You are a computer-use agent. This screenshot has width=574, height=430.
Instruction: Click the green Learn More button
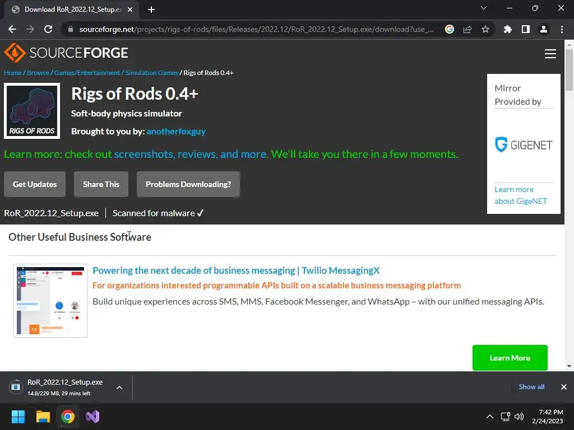tap(510, 358)
